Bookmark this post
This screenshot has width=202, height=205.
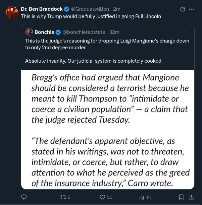pyautogui.click(x=181, y=197)
